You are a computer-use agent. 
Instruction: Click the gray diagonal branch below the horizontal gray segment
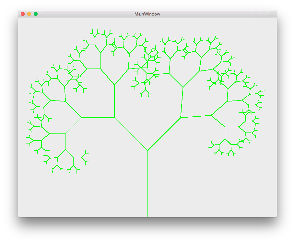click(x=74, y=125)
